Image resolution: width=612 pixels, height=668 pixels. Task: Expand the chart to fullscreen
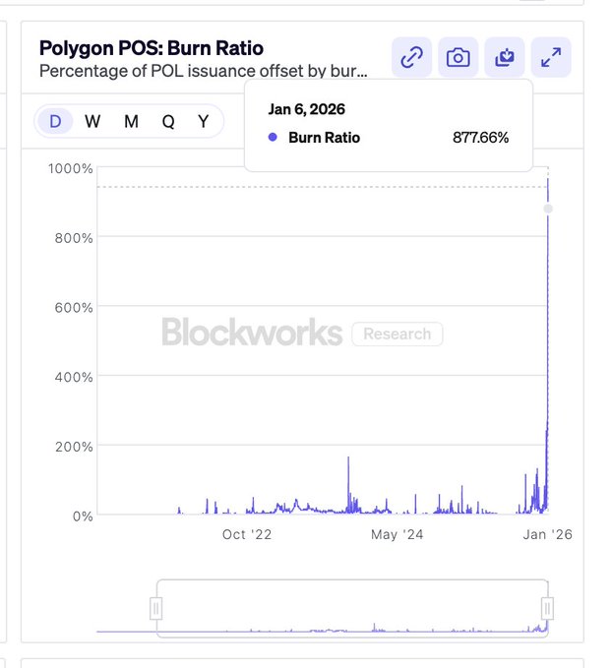point(550,58)
